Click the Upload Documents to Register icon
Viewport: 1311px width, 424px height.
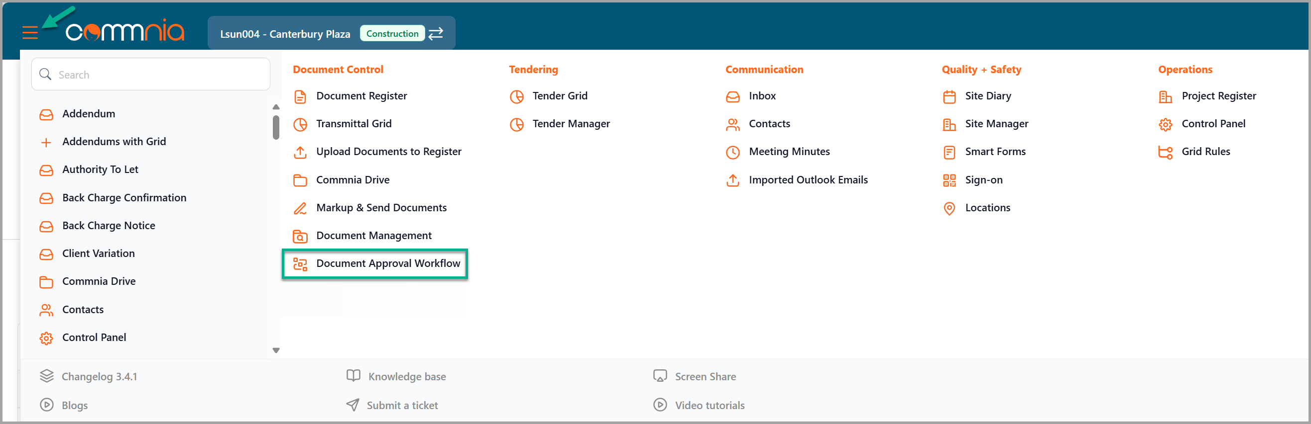coord(300,152)
